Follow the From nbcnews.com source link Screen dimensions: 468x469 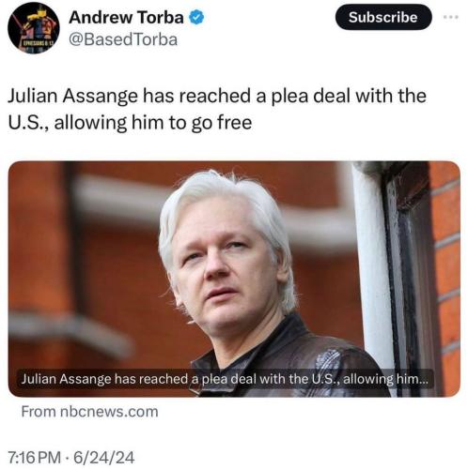coord(89,412)
